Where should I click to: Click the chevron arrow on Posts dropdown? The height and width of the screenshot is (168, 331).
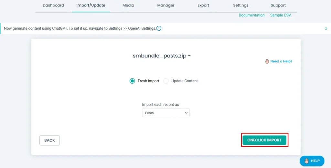[x=186, y=113]
